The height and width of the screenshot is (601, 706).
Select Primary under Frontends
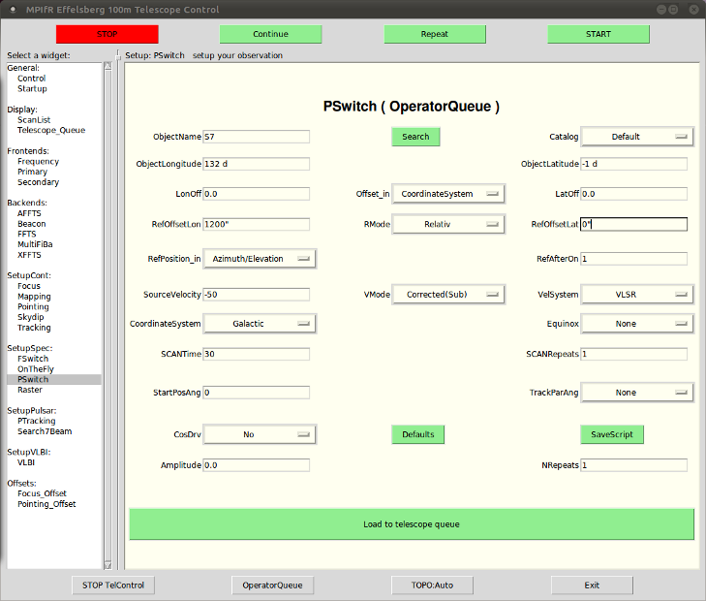[32, 172]
